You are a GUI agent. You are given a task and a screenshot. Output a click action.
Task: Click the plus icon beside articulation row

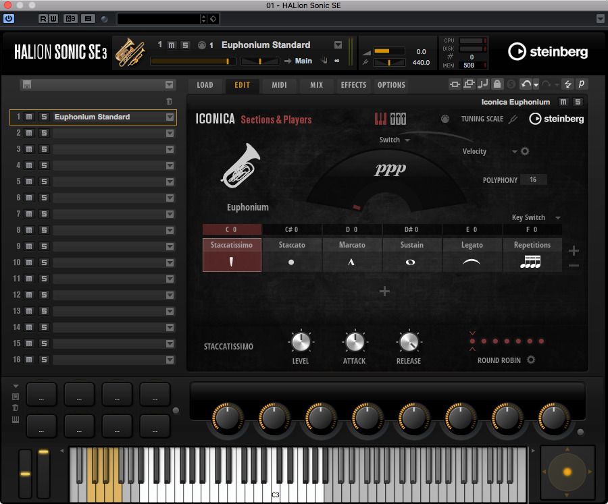[574, 250]
